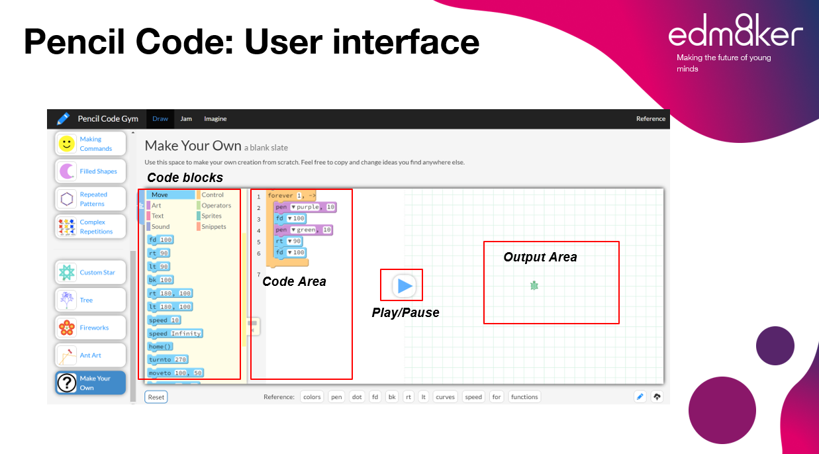
Task: Click the moveto 100, 50 palette block
Action: click(x=175, y=373)
